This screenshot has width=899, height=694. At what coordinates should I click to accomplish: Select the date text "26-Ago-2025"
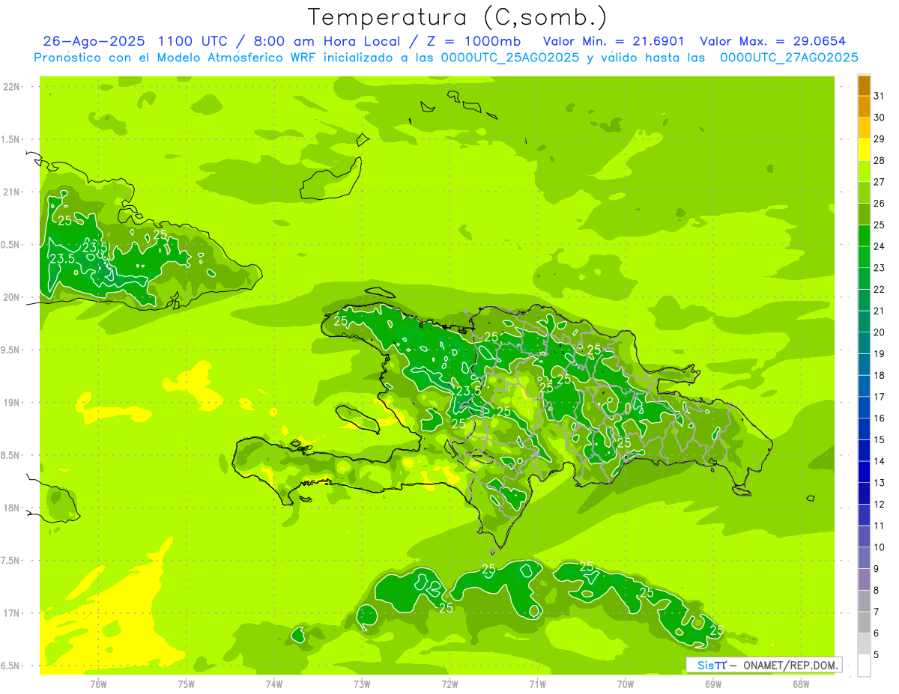[x=94, y=40]
